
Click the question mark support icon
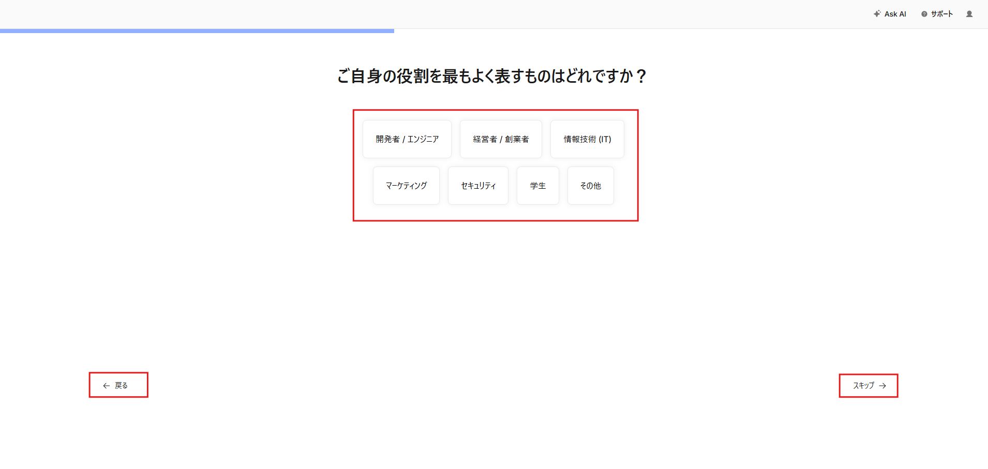tap(924, 14)
